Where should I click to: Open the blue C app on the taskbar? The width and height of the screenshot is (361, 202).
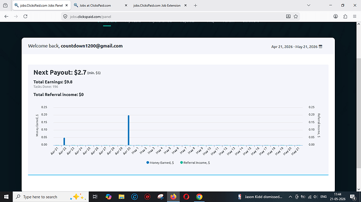[x=134, y=197]
